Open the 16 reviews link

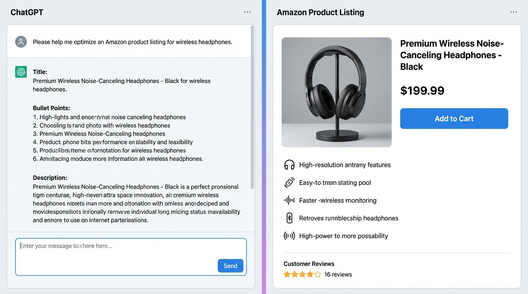click(x=337, y=274)
